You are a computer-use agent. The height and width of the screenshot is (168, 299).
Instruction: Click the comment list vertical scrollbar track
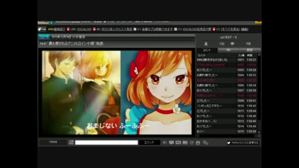pos(259,93)
